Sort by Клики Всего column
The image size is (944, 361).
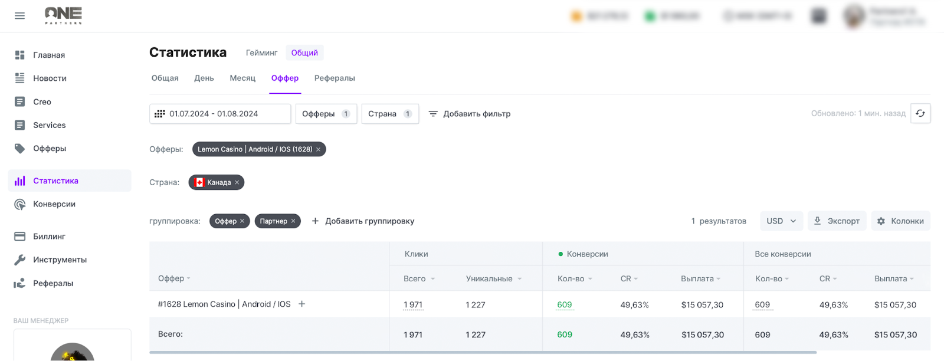(x=419, y=278)
